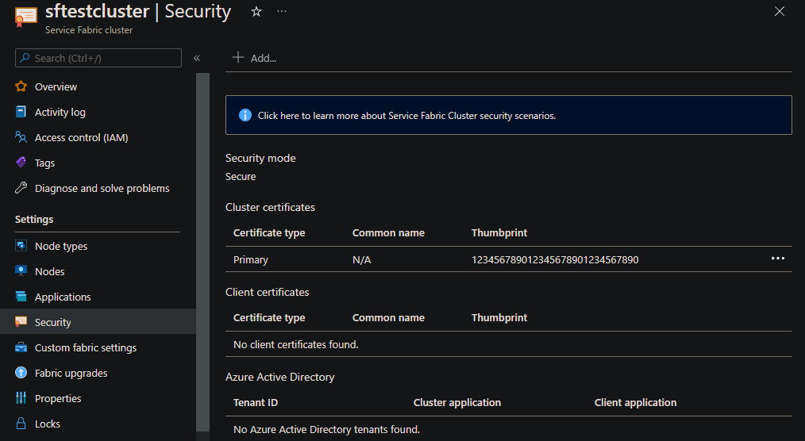Close the Security blade with the X
Screen dimensions: 805x441
click(x=779, y=11)
